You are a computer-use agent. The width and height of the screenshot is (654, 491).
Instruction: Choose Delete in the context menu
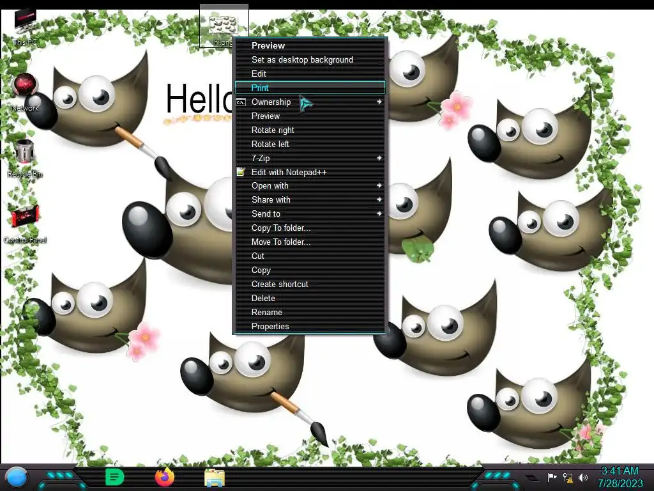pos(310,298)
